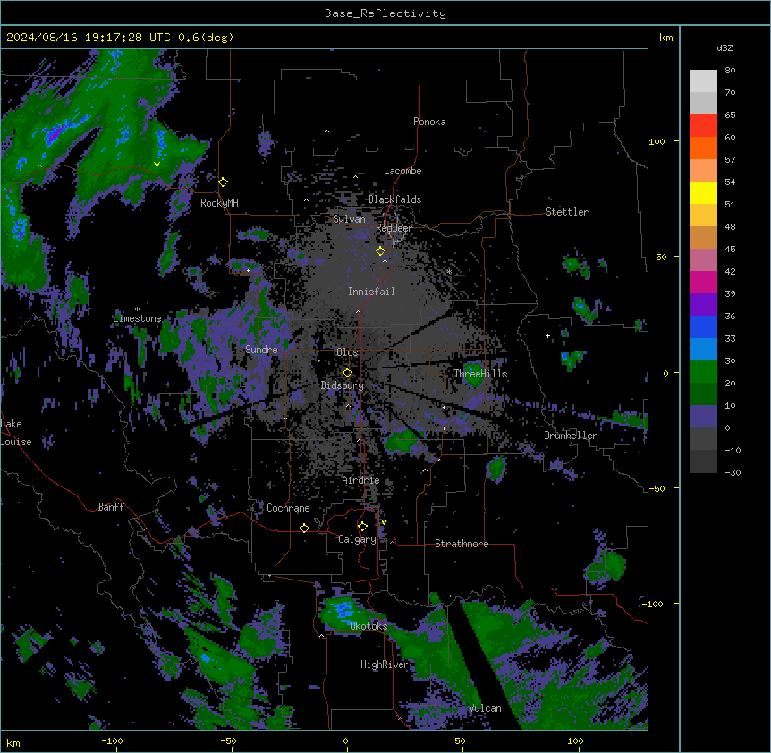This screenshot has width=771, height=753.
Task: Click the -50 tick on right axis
Action: (657, 488)
